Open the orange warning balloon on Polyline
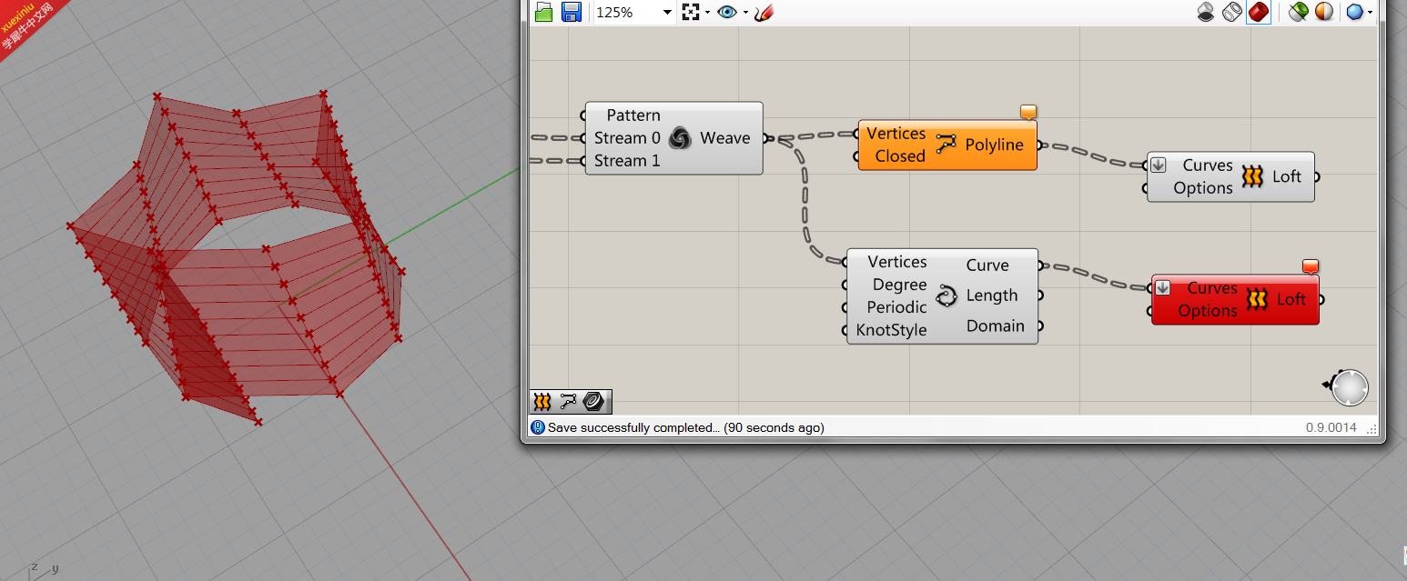Image resolution: width=1407 pixels, height=581 pixels. pyautogui.click(x=1028, y=112)
